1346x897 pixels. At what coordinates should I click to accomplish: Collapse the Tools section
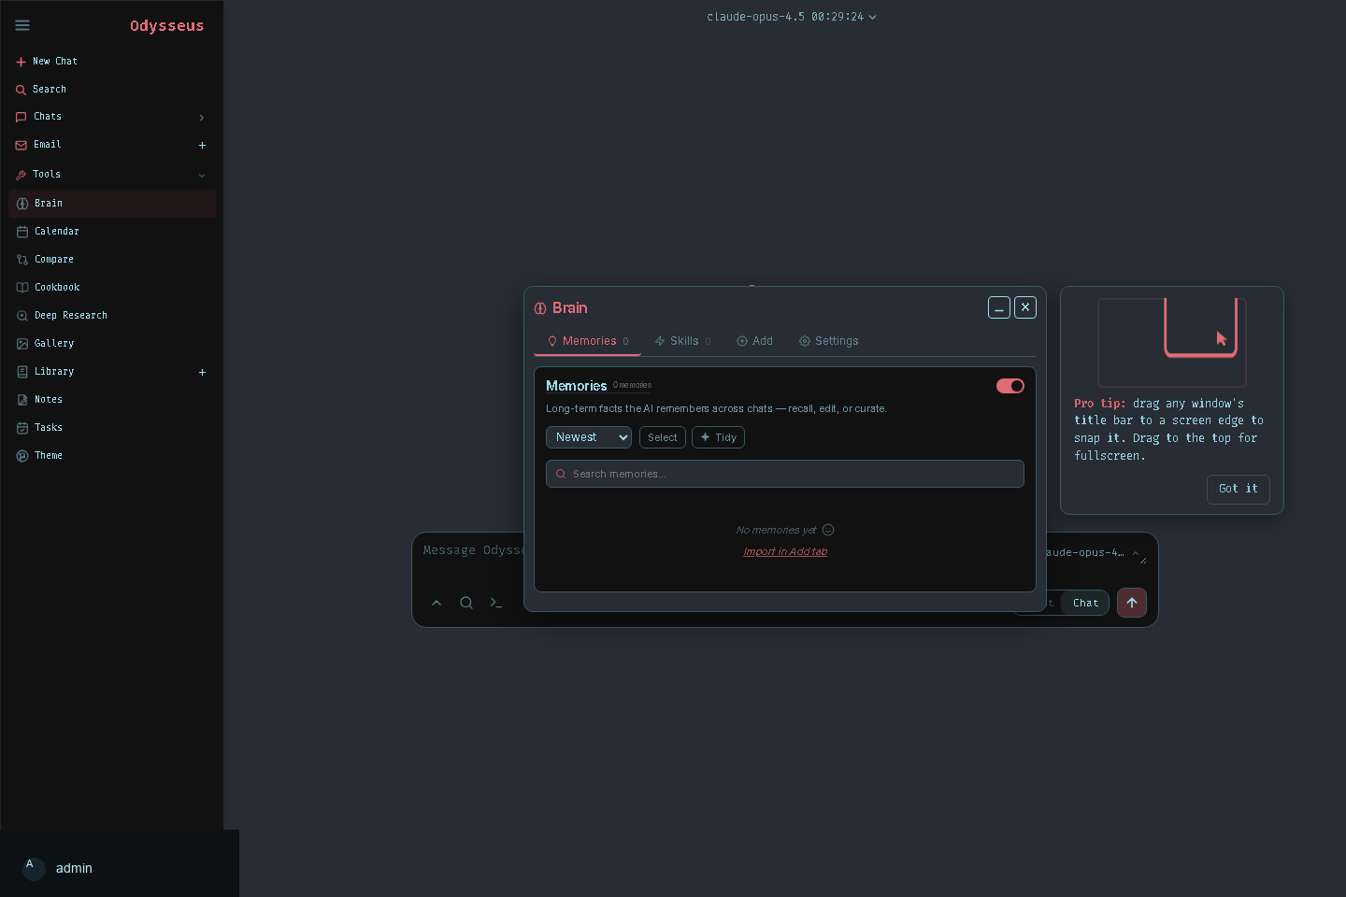[x=202, y=175]
